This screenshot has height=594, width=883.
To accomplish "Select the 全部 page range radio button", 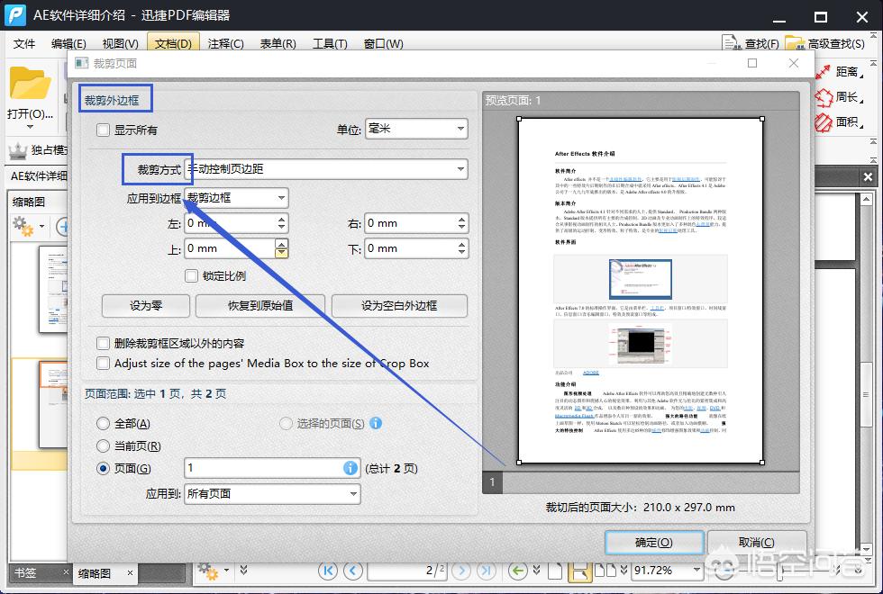I will (104, 423).
